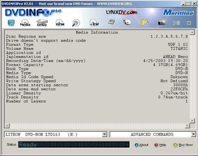Click the TITANIC volume name value
The image size is (198, 156).
179,49
